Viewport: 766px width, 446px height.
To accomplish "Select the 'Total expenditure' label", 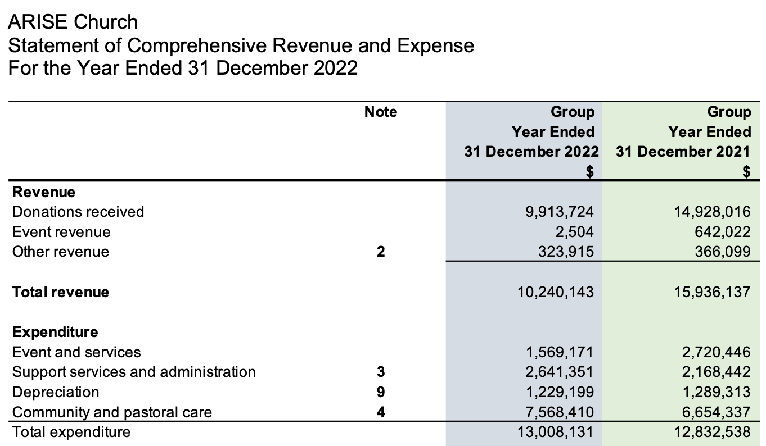I will (x=71, y=432).
